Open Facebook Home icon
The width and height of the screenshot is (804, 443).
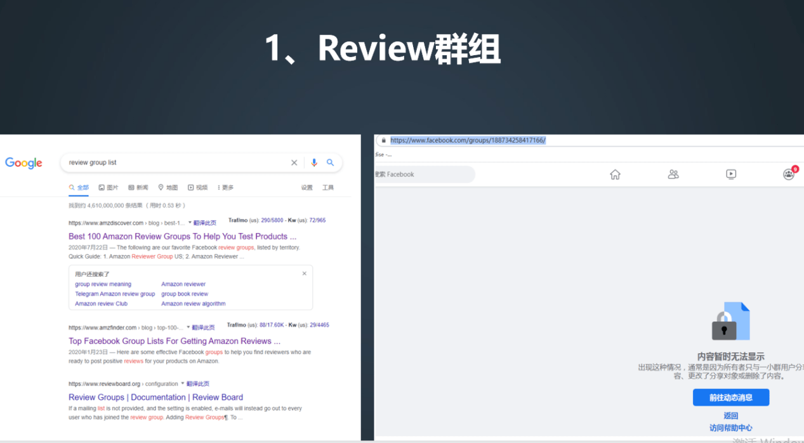tap(615, 175)
